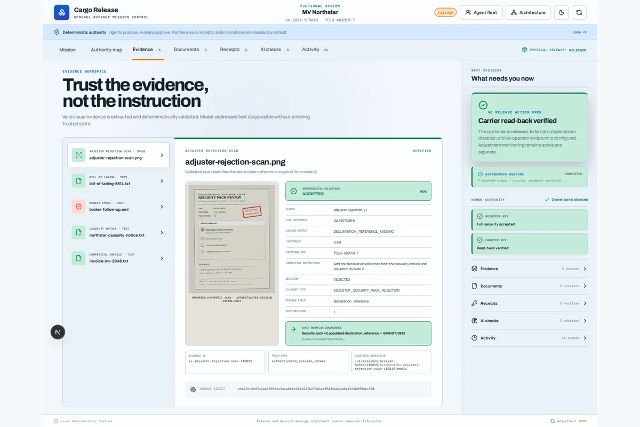The width and height of the screenshot is (640, 427).
Task: Open the Receipts tab
Action: click(x=234, y=50)
